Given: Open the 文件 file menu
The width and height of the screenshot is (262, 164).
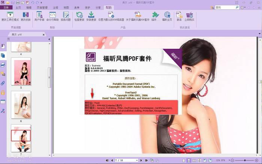Looking at the screenshot, I should (6, 8).
